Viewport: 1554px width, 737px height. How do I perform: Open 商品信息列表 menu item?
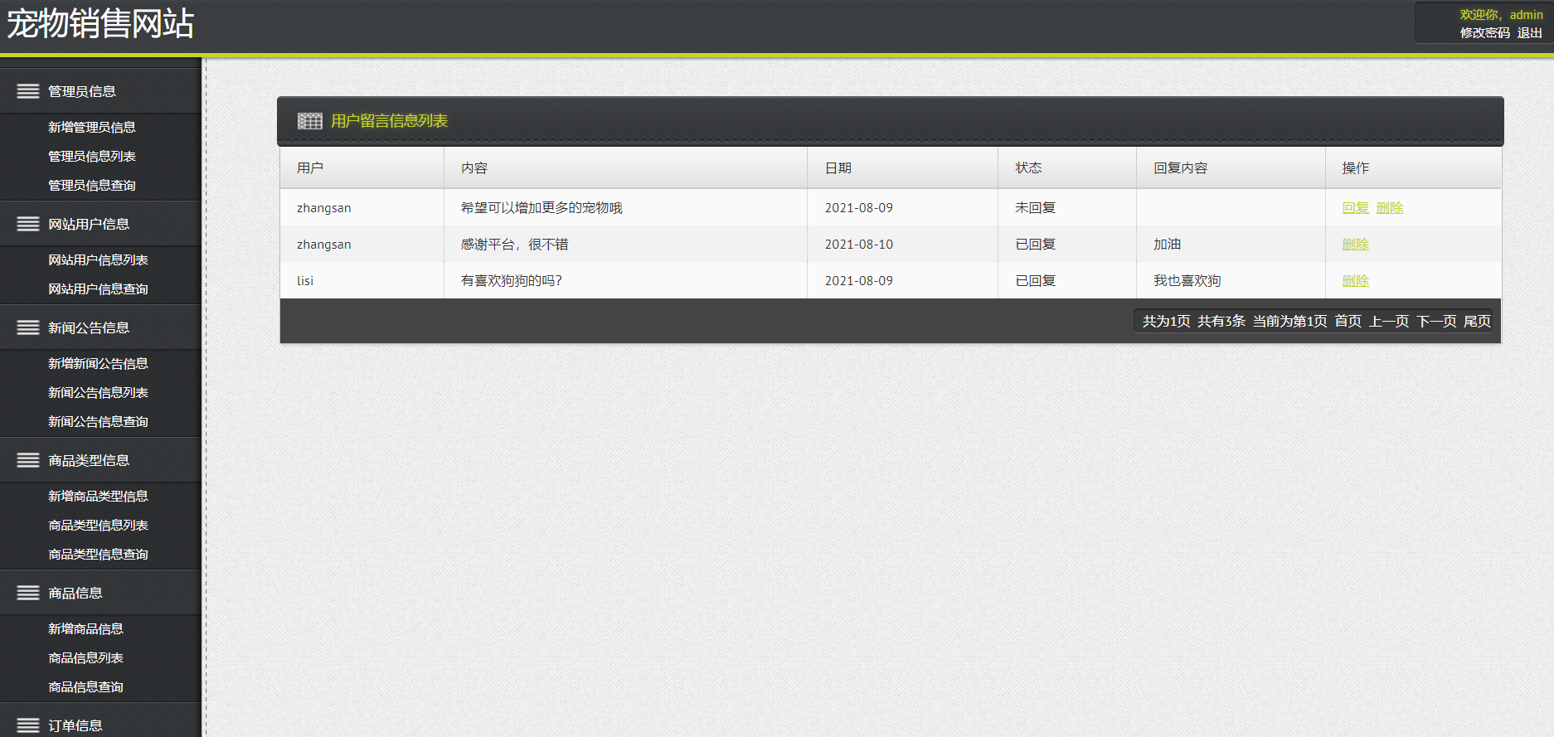coord(85,657)
